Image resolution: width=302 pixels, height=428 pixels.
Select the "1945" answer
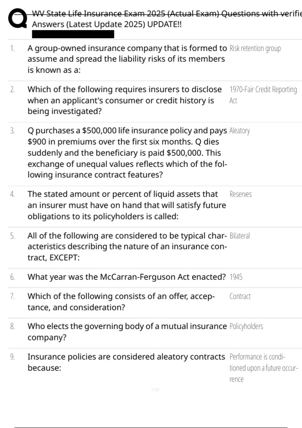236,277
